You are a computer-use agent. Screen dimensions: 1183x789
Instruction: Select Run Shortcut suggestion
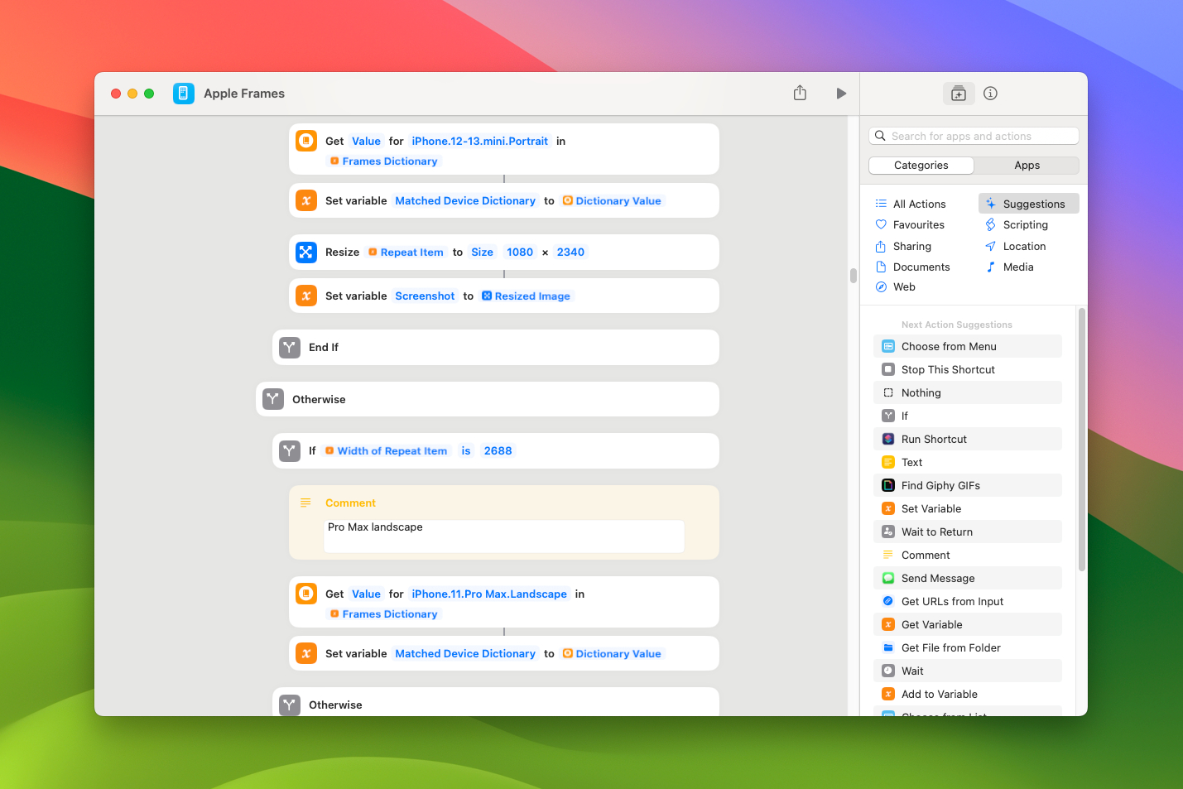click(968, 439)
